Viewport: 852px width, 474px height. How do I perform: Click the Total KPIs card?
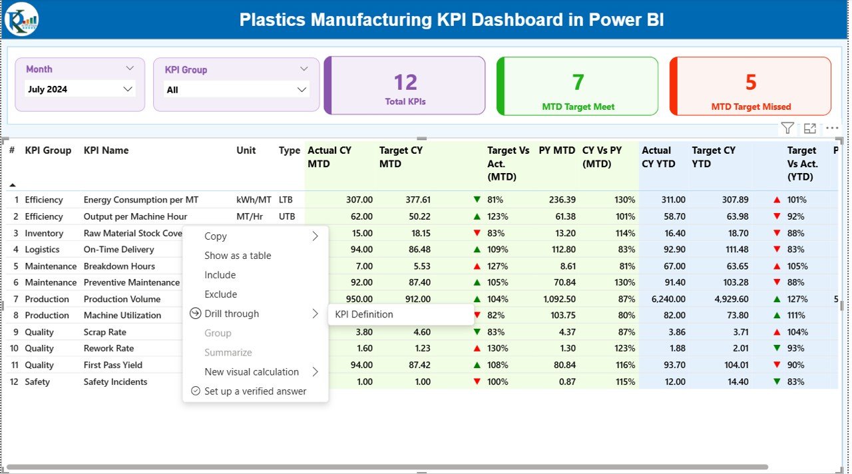click(405, 86)
